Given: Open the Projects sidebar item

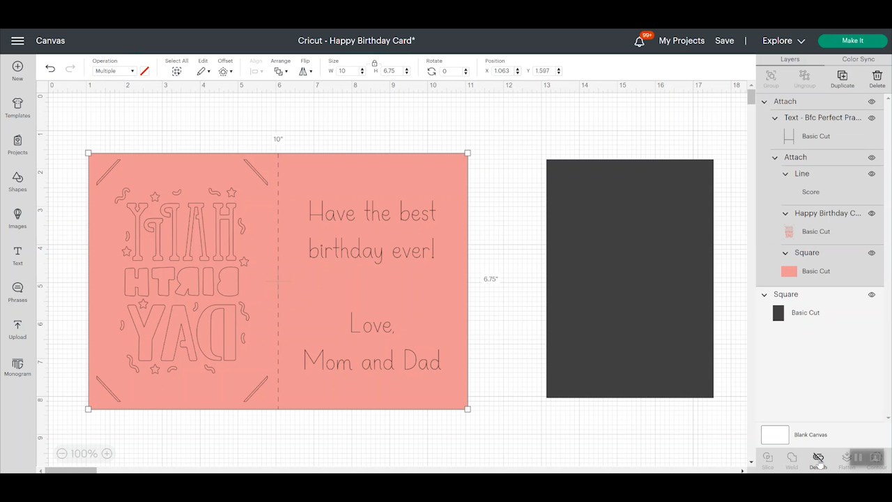Looking at the screenshot, I should tap(17, 144).
